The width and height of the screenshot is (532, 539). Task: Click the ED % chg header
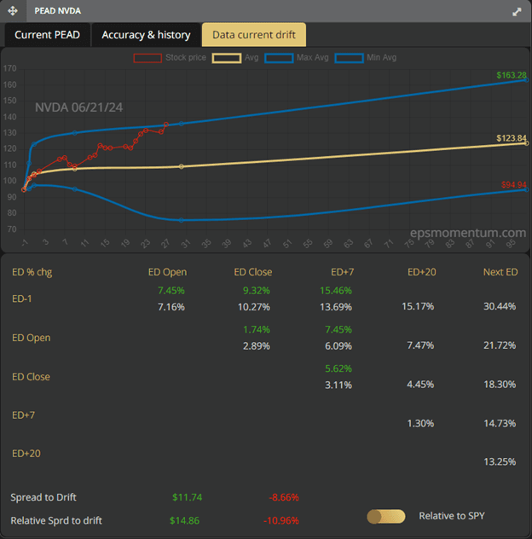tap(32, 272)
